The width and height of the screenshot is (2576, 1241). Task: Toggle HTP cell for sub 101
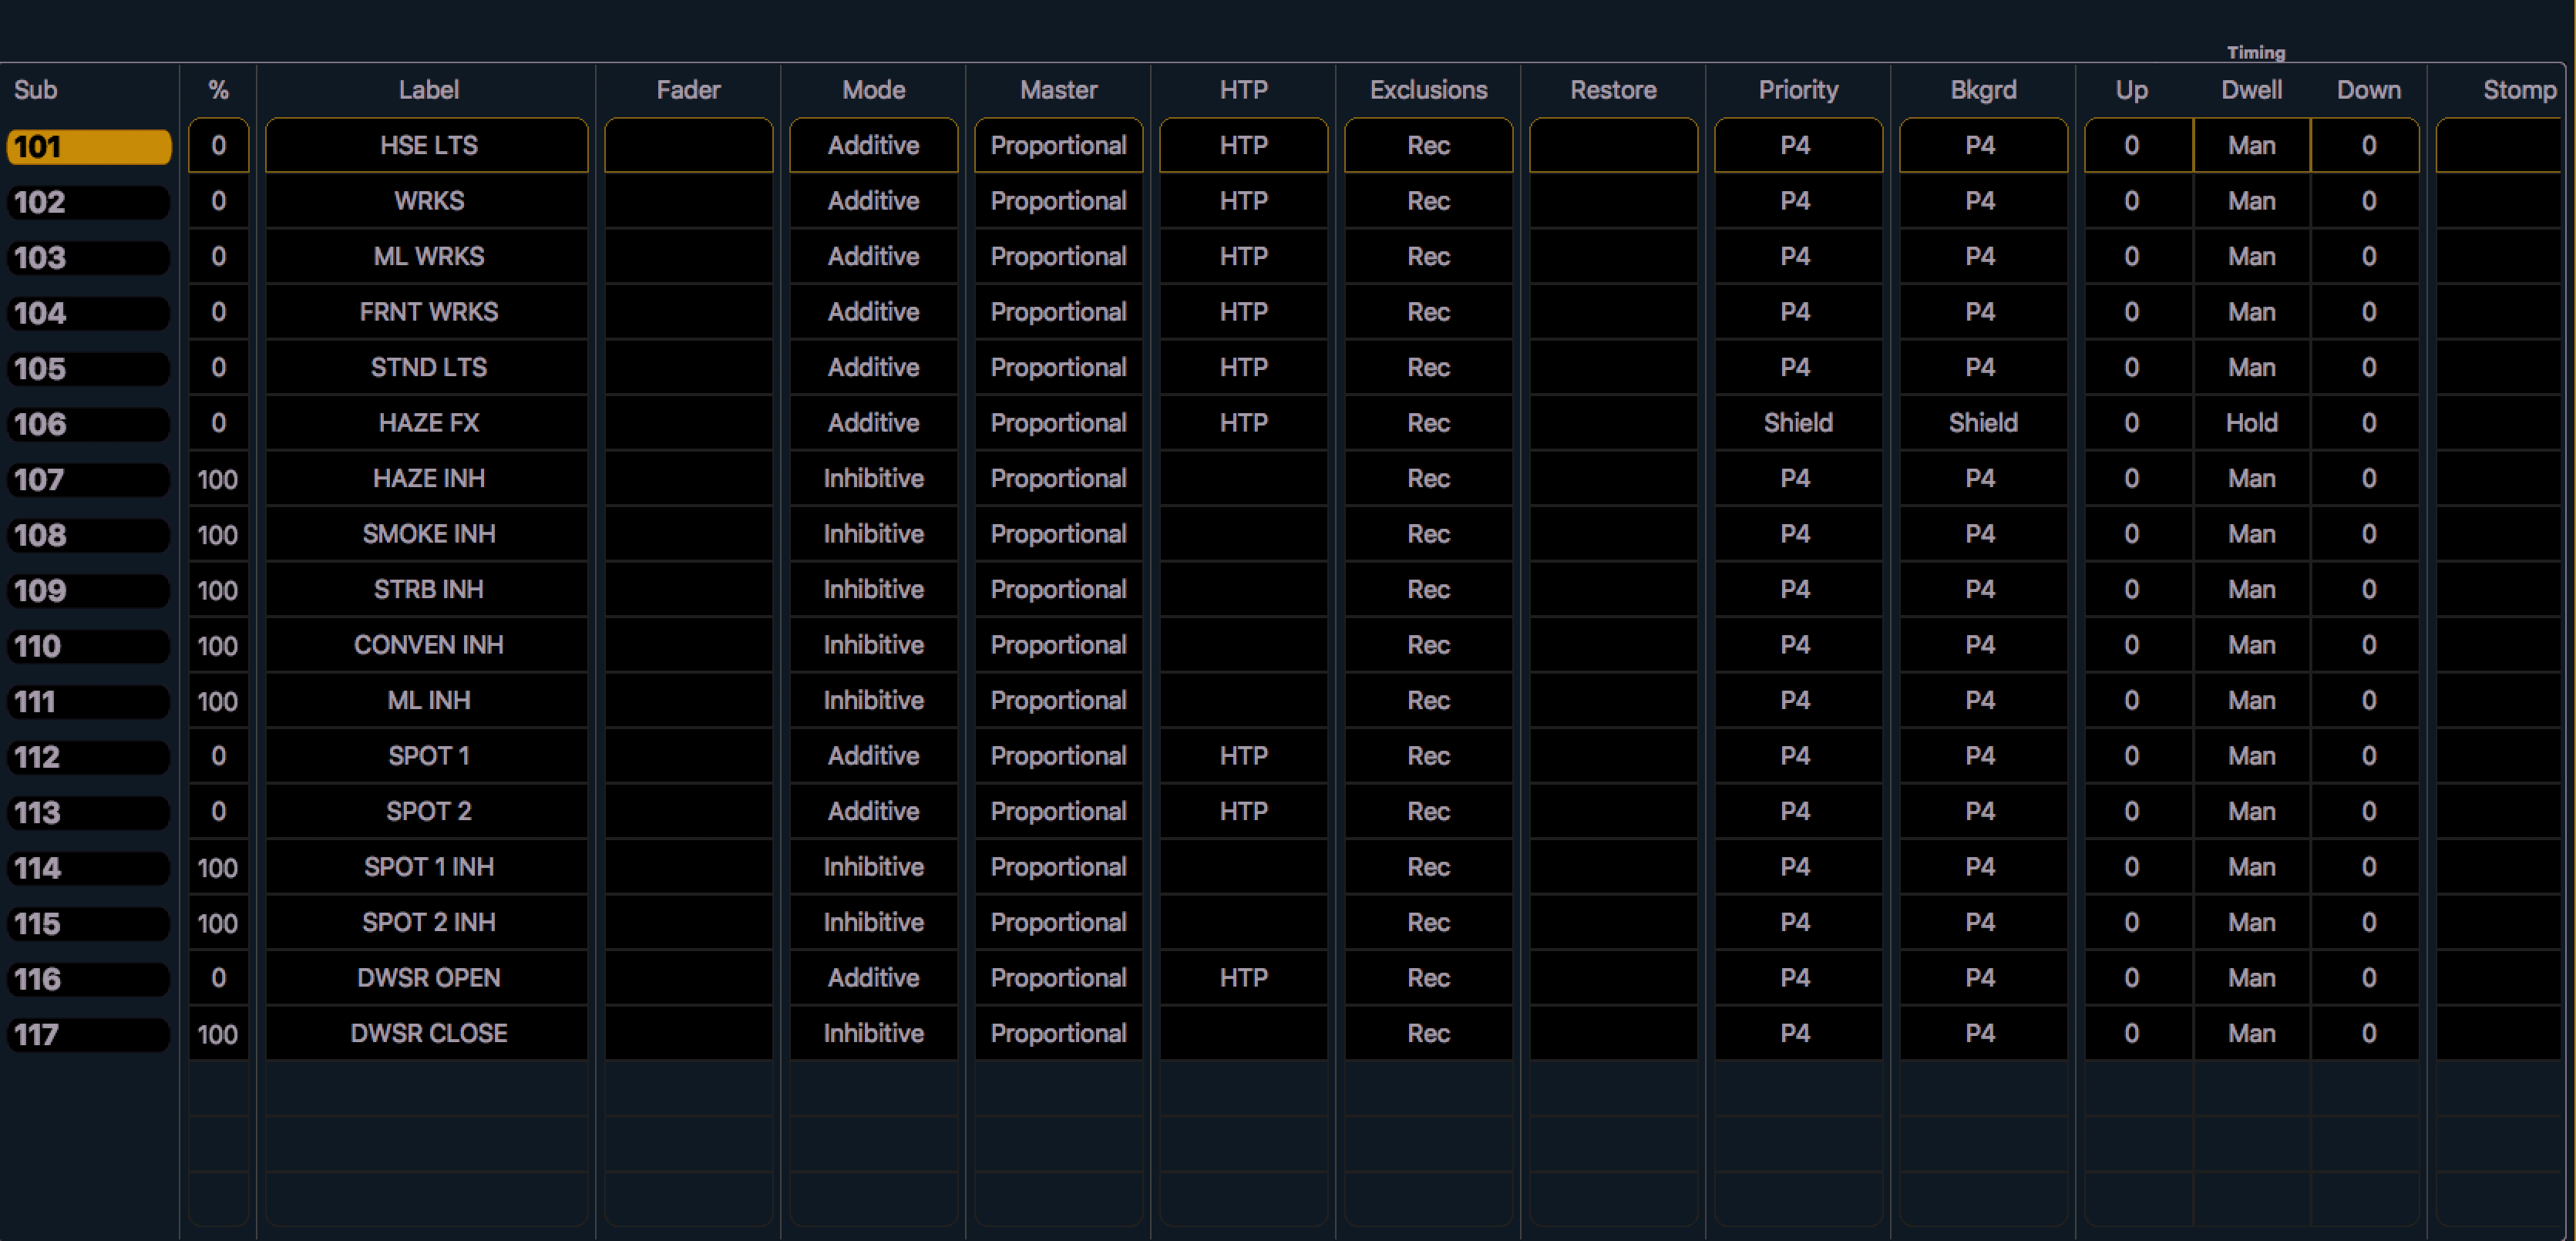click(1243, 146)
